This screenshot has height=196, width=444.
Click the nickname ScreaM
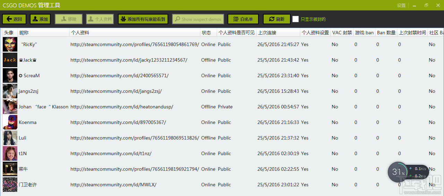29,75
